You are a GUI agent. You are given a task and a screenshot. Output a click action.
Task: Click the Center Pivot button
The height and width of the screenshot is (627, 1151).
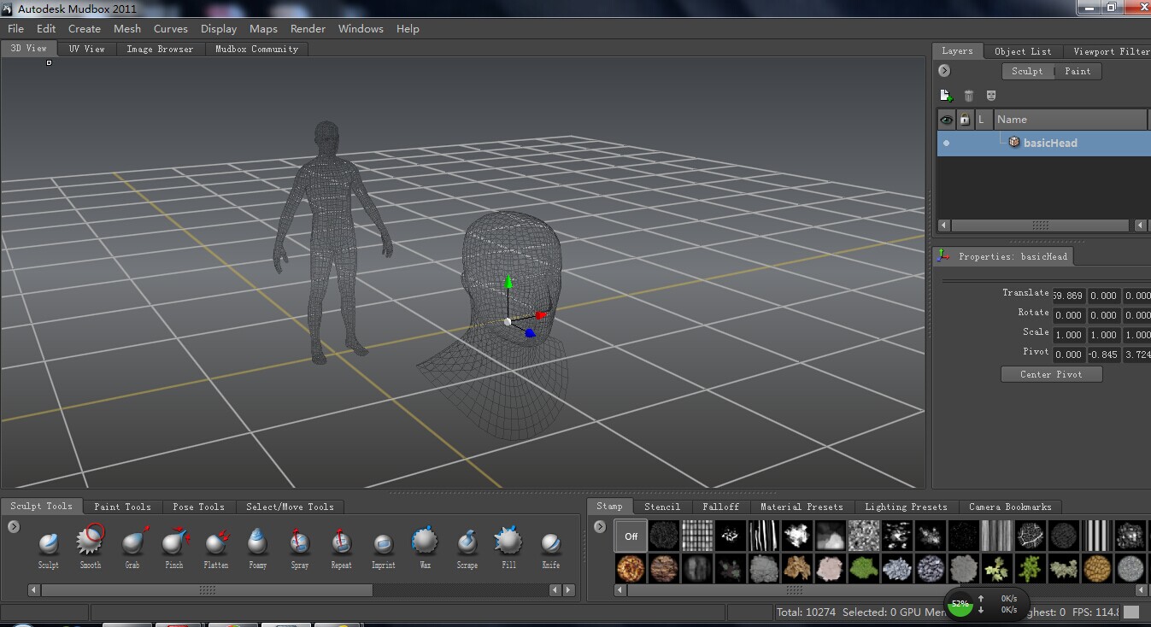(x=1051, y=374)
